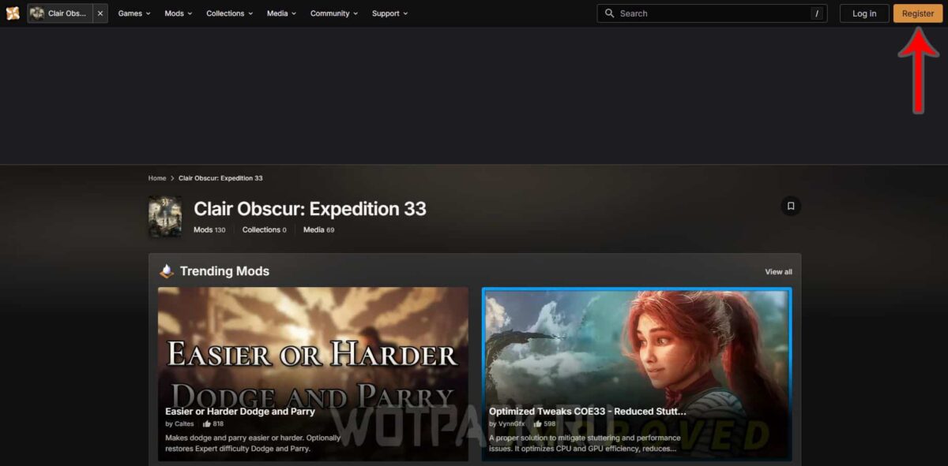
Task: Click the slash shortcut key hint
Action: [815, 13]
